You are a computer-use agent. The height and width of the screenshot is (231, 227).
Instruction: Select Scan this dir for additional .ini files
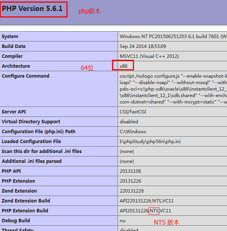(42, 151)
